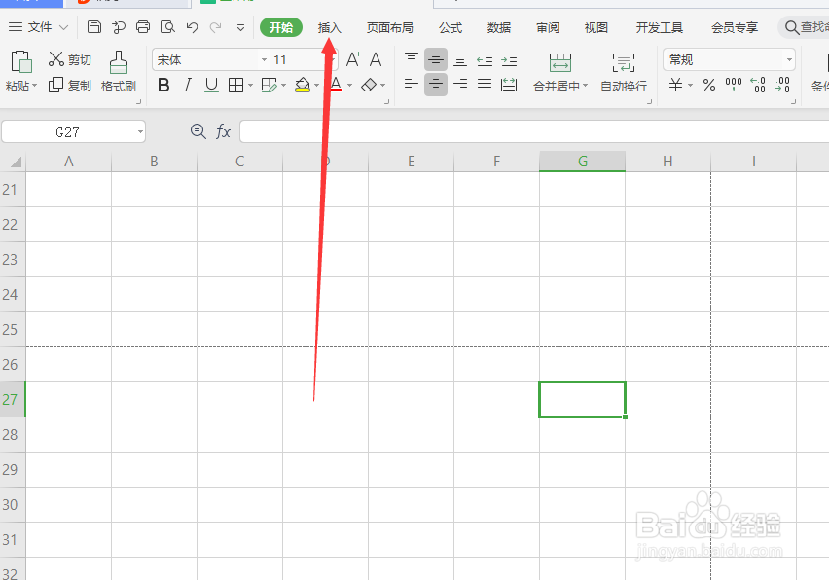829x580 pixels.
Task: Click the italic formatting icon
Action: 187,85
